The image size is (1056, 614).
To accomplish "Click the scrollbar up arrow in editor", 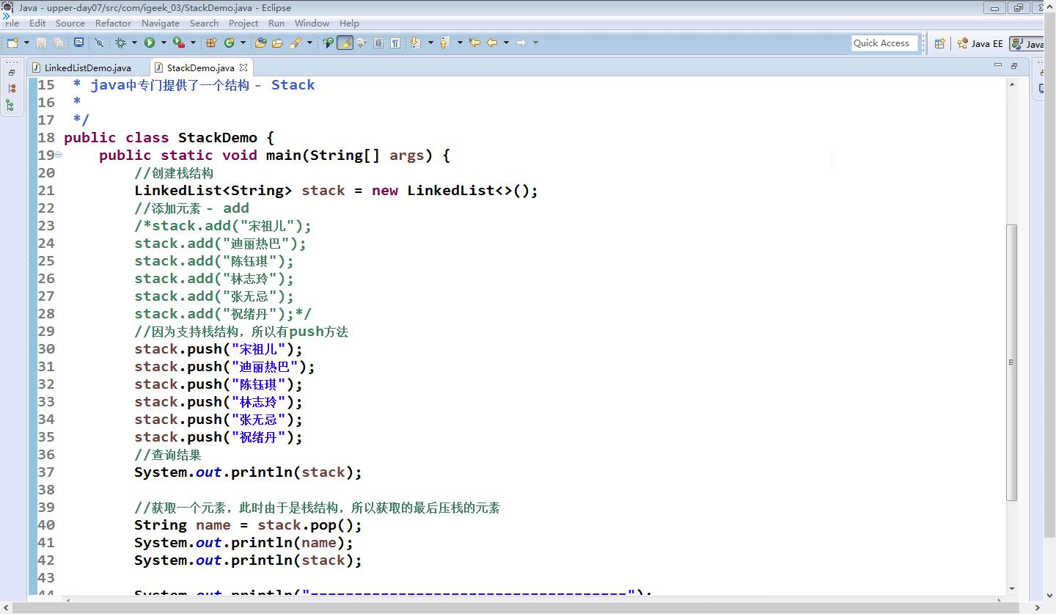I will (x=1012, y=84).
